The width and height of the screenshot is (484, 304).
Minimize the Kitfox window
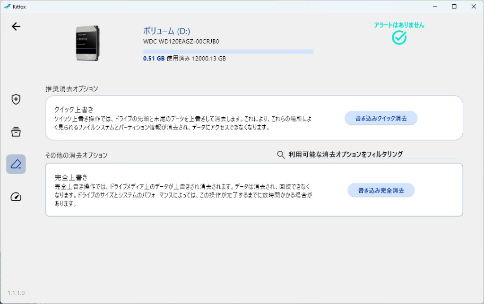point(435,7)
